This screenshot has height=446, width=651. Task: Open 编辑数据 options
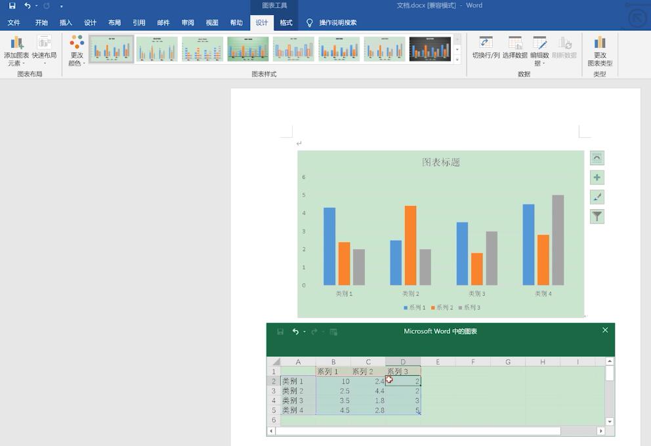[x=539, y=51]
